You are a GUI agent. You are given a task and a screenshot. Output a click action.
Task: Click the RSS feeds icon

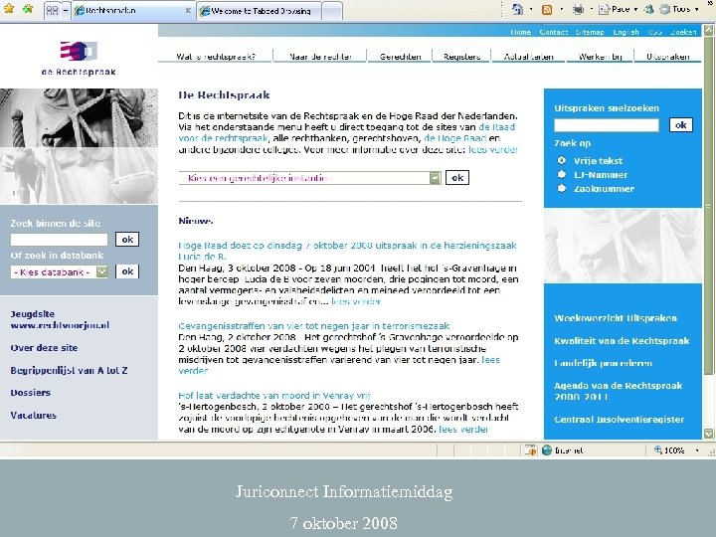547,9
